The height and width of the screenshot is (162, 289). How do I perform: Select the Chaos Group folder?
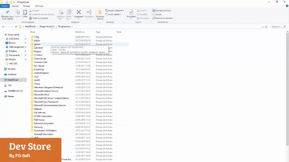pyautogui.click(x=40, y=58)
